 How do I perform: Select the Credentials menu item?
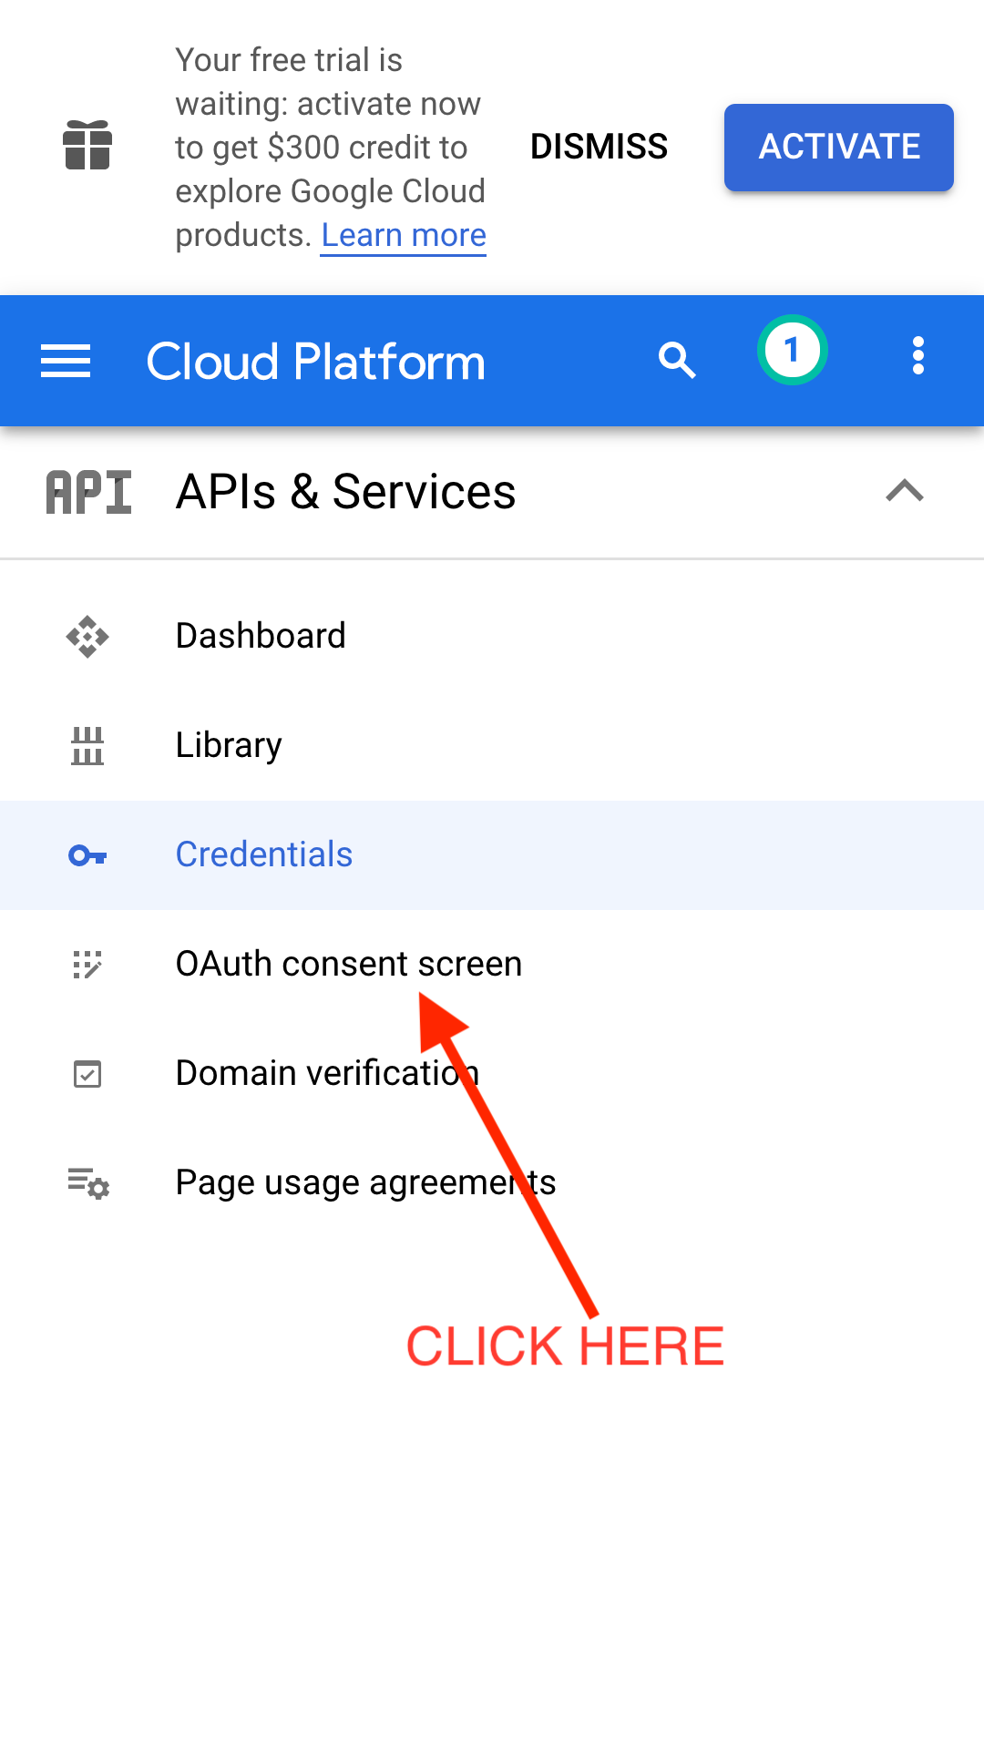[x=492, y=855]
